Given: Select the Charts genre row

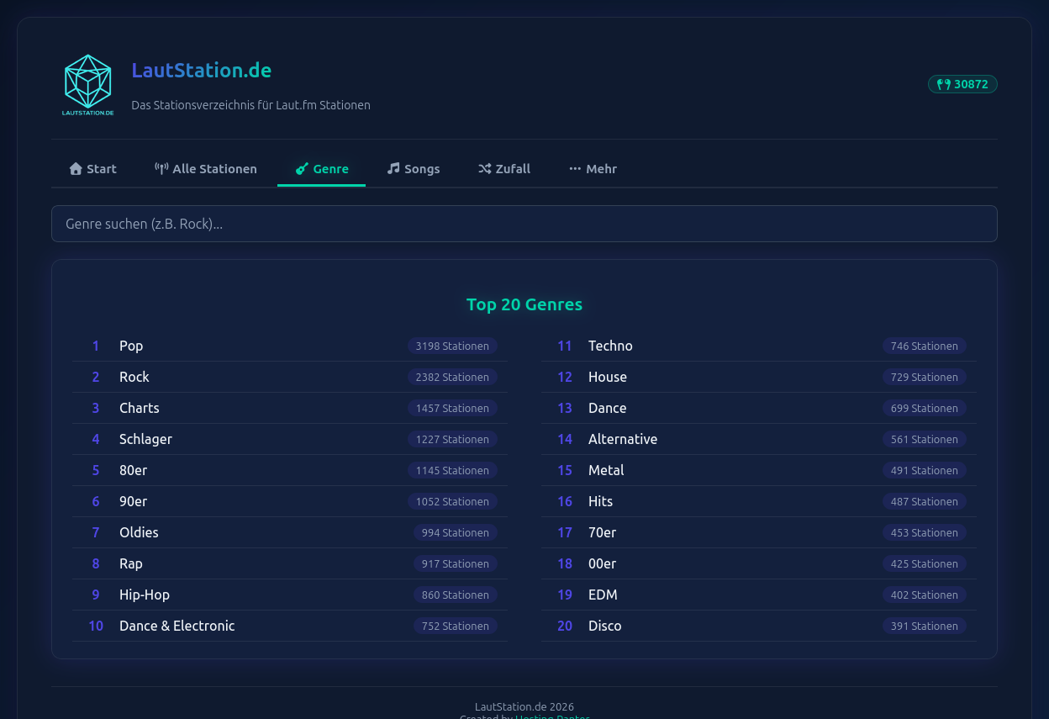Looking at the screenshot, I should coord(290,408).
